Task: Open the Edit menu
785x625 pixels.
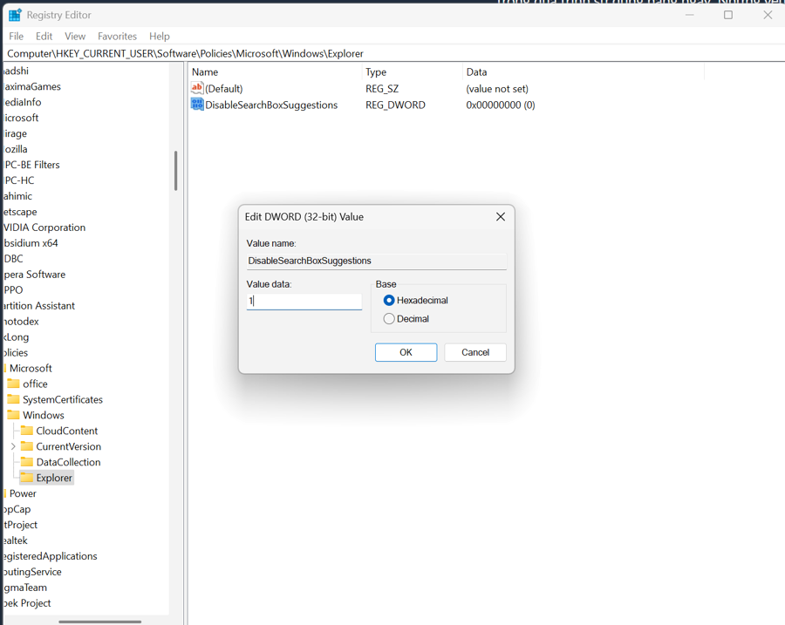Action: [x=44, y=36]
